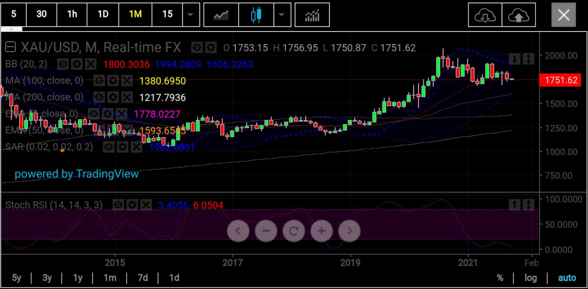This screenshot has width=588, height=289.
Task: Hide the MA (100, close, 0) indicator
Action: [99, 81]
